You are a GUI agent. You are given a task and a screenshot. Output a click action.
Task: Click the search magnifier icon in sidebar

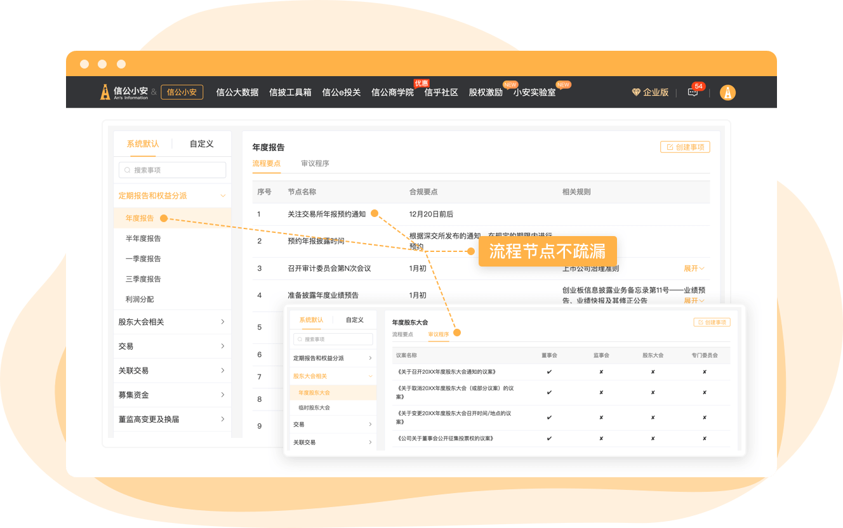(x=128, y=170)
